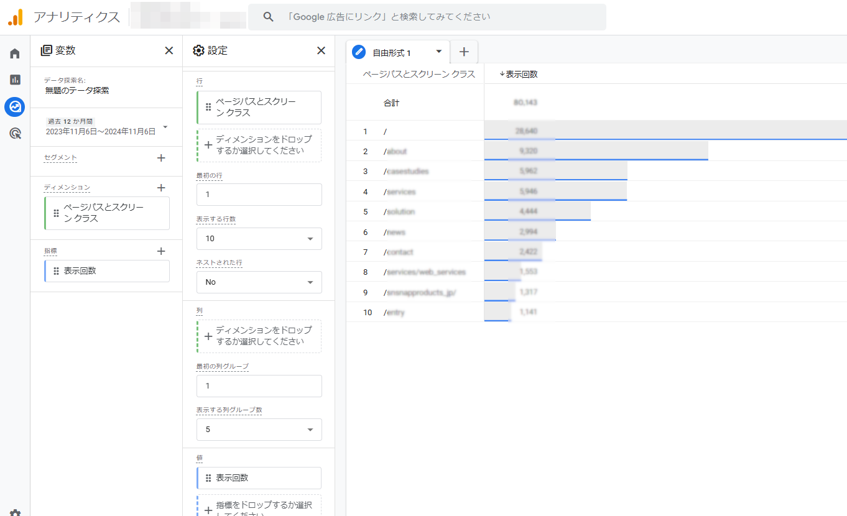Screen dimensions: 847x516
Task: Click the Google Analytics logo
Action: coord(16,17)
